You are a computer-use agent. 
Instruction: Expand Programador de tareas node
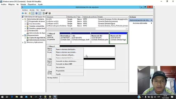[25, 21]
